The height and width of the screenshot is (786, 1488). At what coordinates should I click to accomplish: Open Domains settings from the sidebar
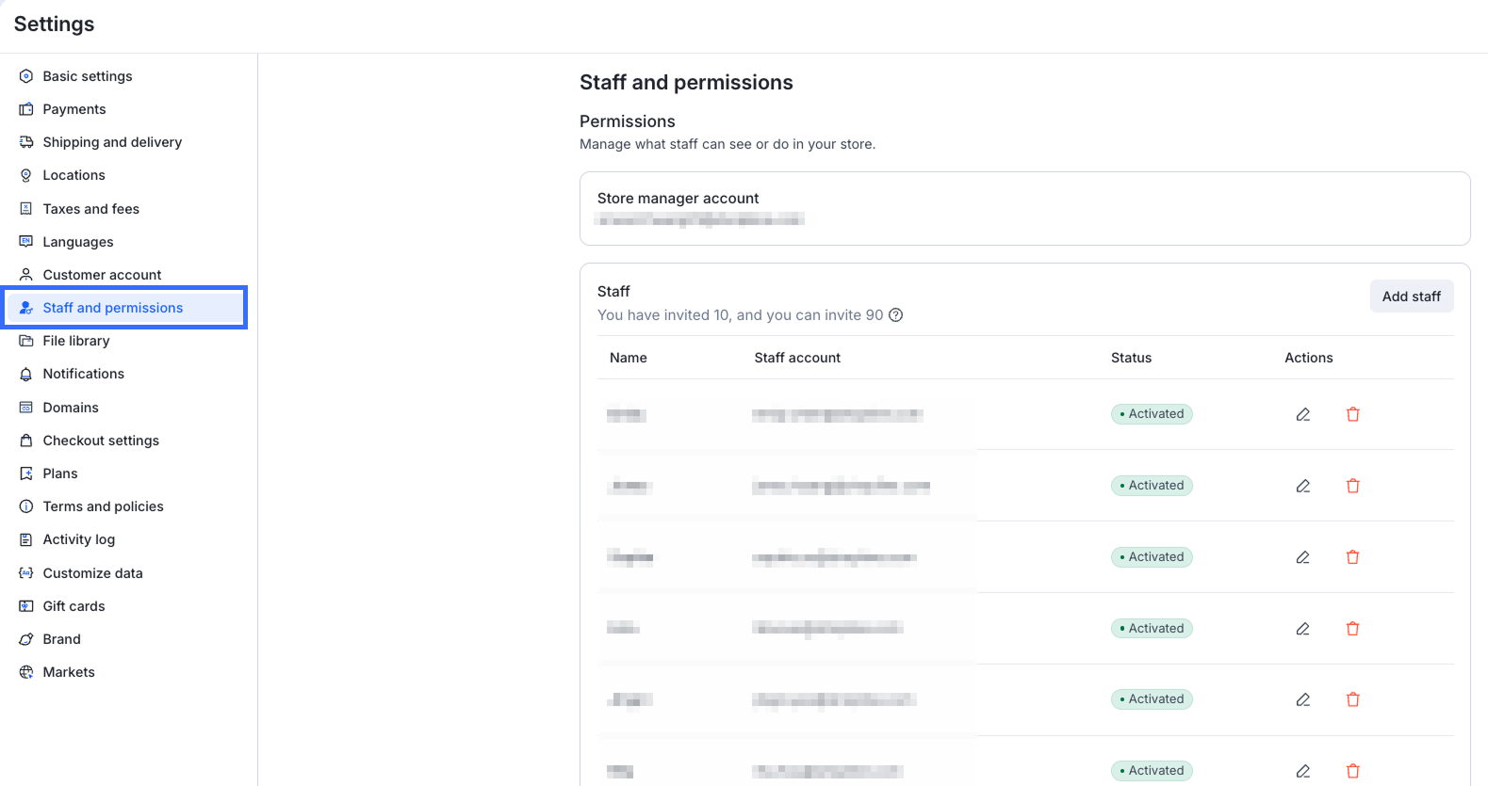pos(71,408)
